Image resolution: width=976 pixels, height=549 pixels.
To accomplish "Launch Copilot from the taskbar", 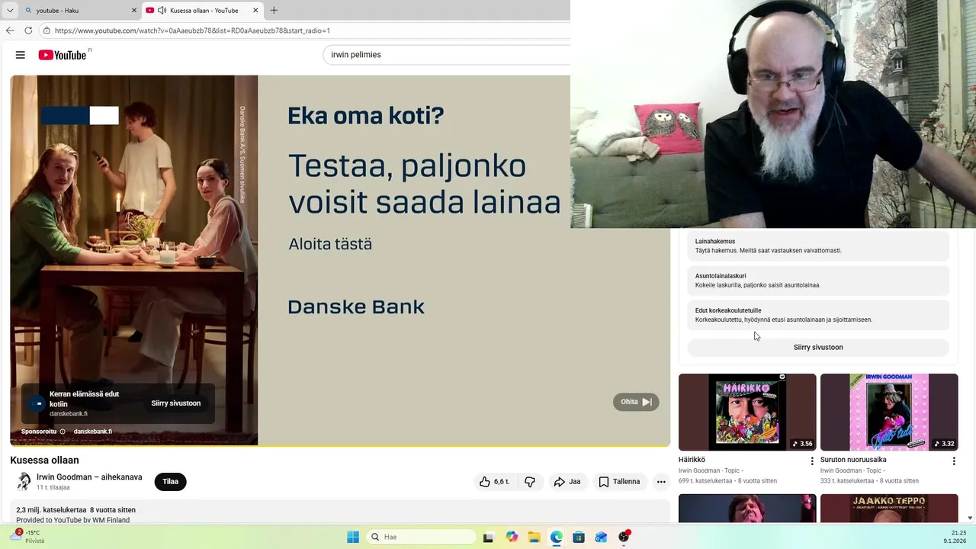I will point(512,537).
